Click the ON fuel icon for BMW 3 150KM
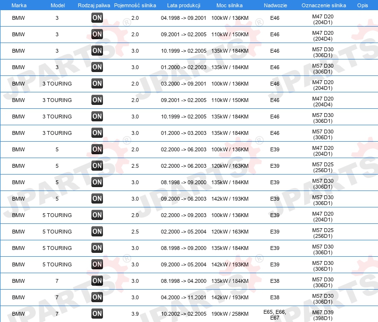Viewport: 378px width, 322px height. click(97, 34)
